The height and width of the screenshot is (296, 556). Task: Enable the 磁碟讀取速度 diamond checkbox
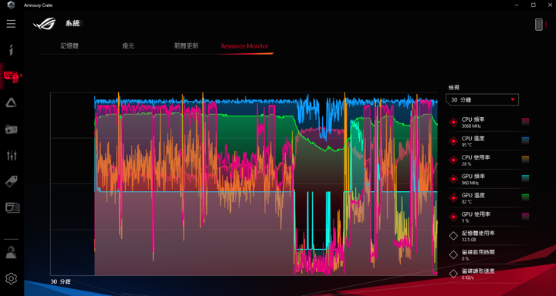[453, 274]
